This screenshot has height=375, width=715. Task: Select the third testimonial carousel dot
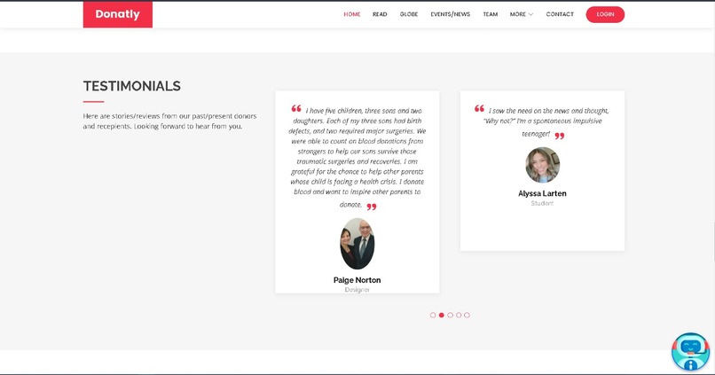click(x=450, y=315)
